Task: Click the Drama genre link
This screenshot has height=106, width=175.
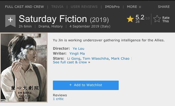Action: tap(44, 26)
